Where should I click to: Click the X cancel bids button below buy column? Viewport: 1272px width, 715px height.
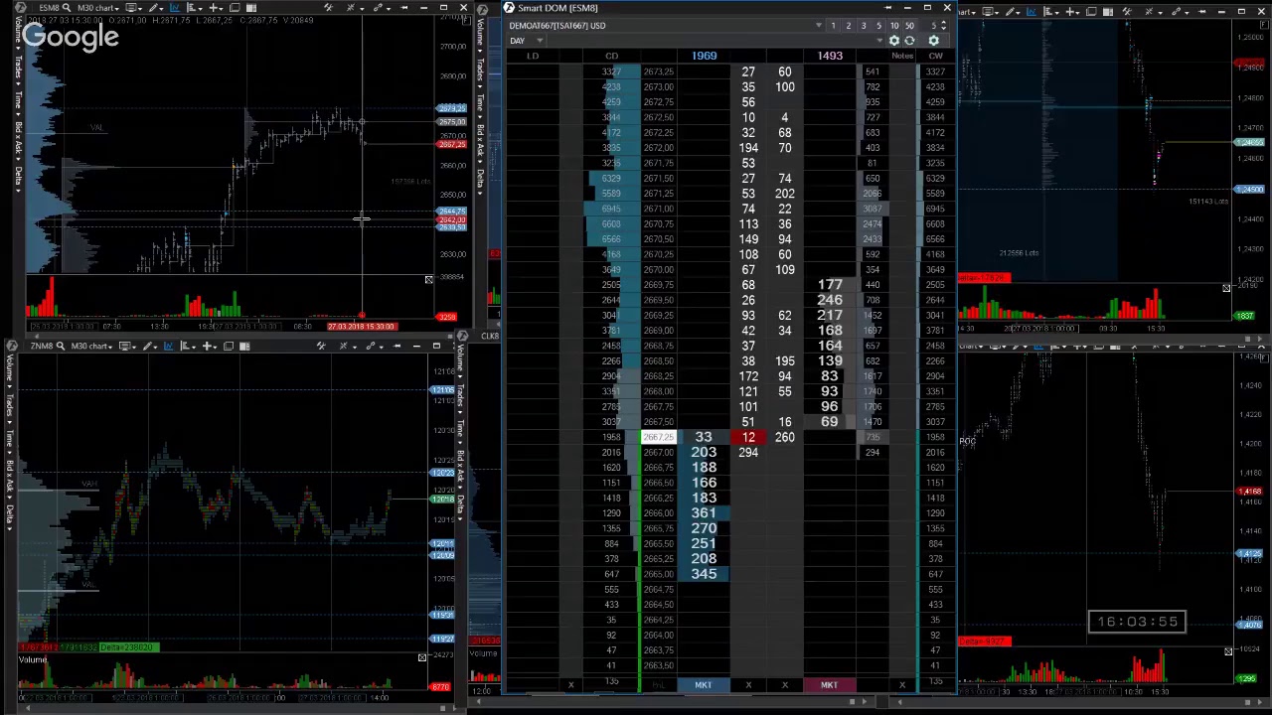pos(748,685)
